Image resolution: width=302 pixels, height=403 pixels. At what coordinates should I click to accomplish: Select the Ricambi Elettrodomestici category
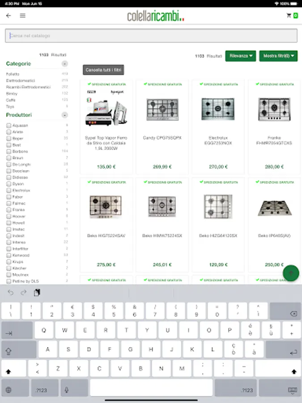(x=28, y=87)
